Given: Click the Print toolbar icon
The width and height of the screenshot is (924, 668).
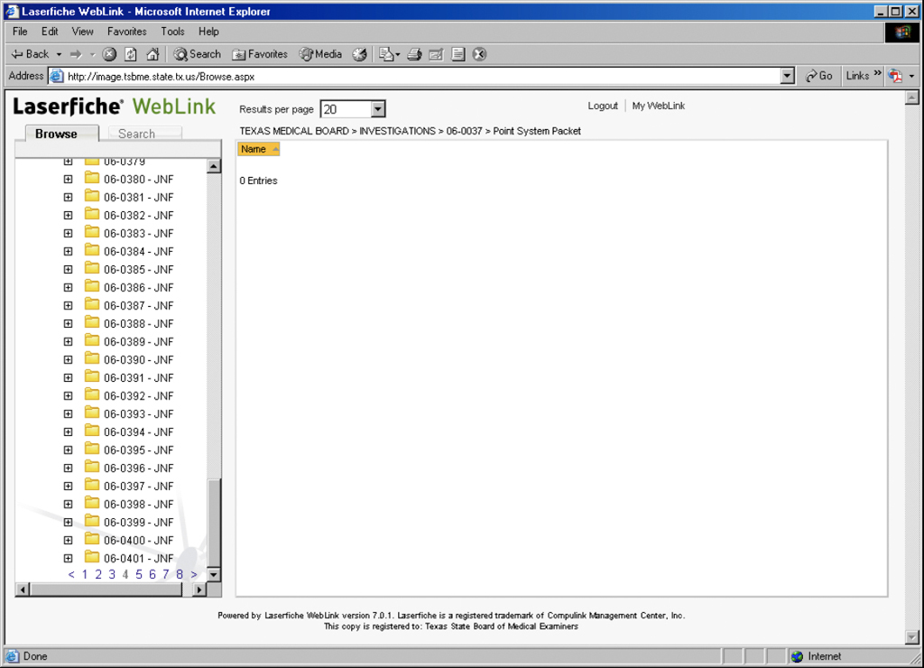Looking at the screenshot, I should (x=414, y=54).
